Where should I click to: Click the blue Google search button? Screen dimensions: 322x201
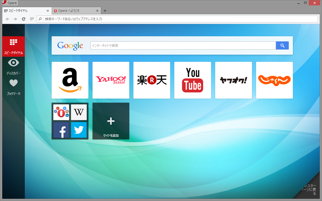pos(282,45)
